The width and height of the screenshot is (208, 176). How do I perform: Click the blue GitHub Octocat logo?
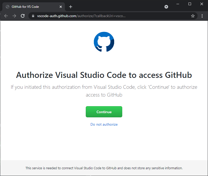(104, 42)
